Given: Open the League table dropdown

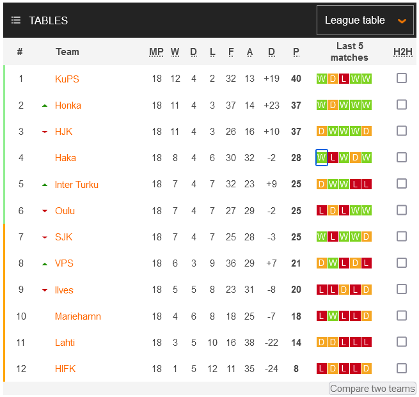Looking at the screenshot, I should pos(365,20).
